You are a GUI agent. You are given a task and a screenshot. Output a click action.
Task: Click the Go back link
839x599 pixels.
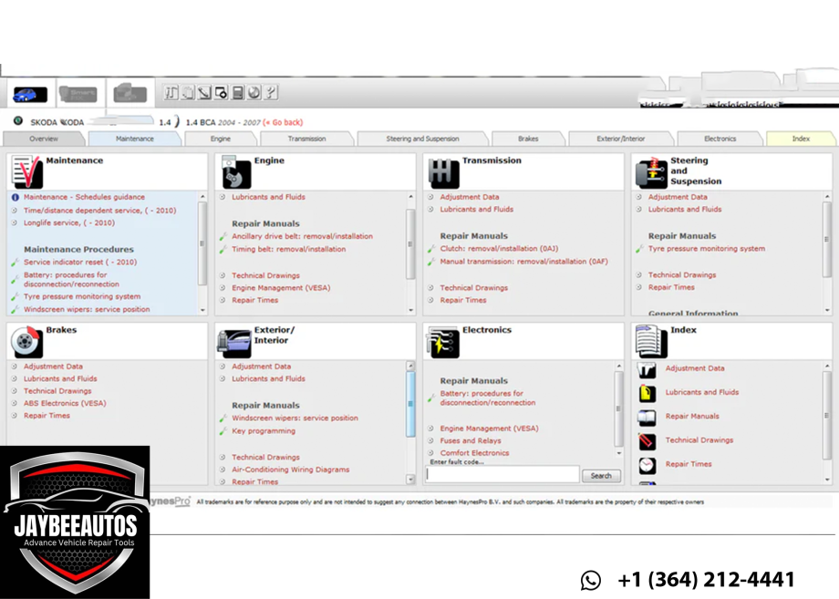click(x=283, y=122)
